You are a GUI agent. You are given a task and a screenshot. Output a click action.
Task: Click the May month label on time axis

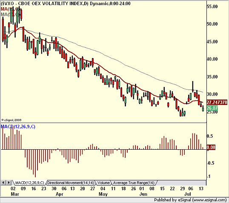coord(103,194)
